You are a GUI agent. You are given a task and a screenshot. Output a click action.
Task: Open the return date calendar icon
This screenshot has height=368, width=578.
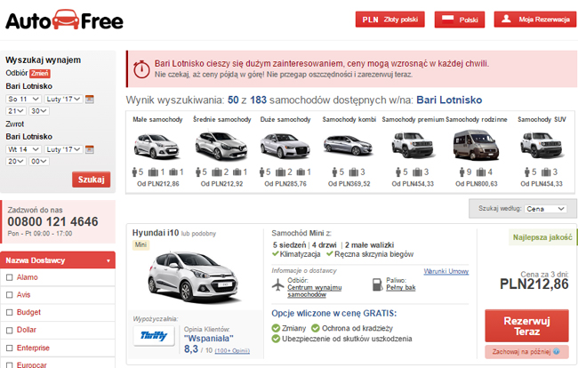[x=90, y=149]
